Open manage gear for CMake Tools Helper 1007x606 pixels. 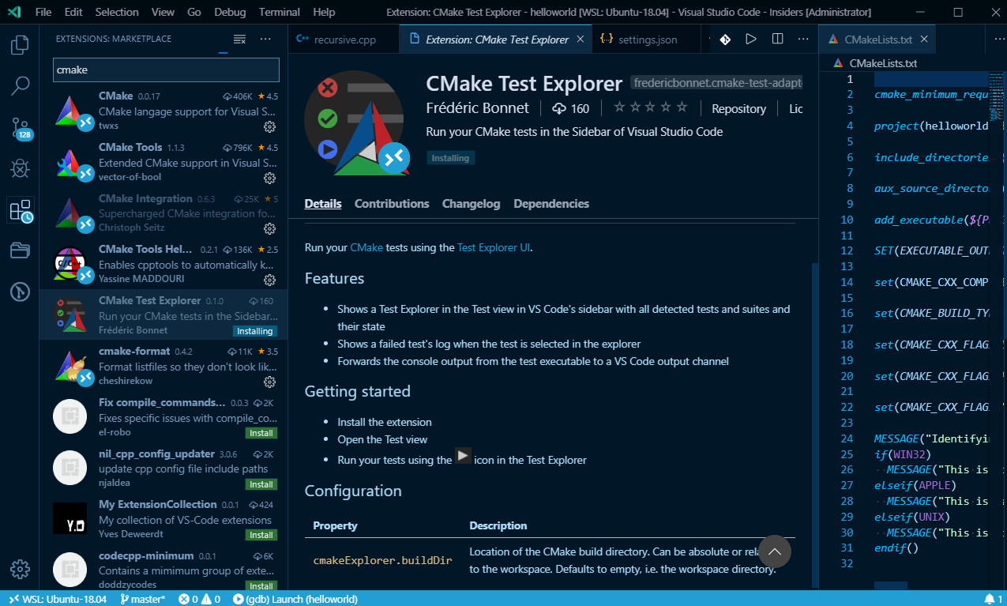coord(269,280)
